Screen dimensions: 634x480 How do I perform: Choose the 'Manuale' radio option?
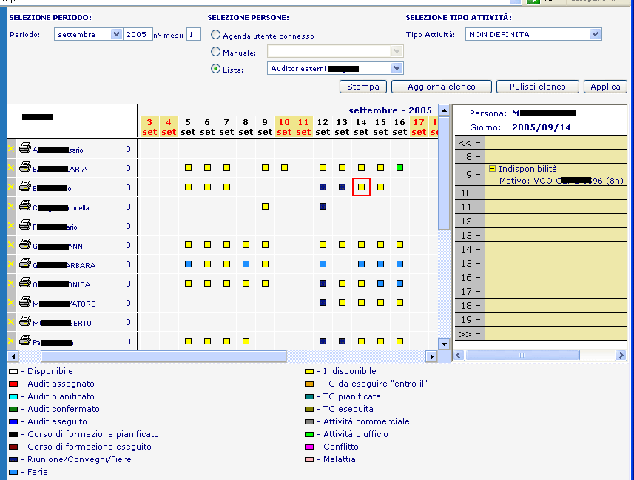[216, 52]
